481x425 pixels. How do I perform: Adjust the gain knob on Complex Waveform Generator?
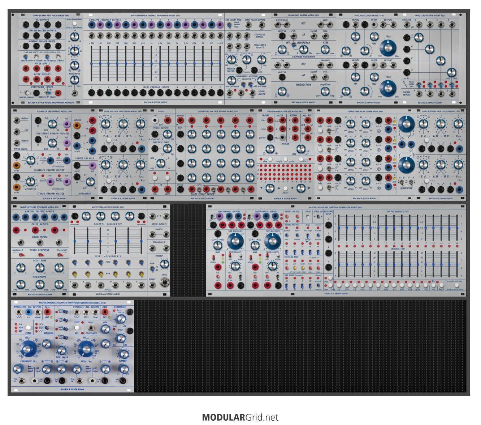(x=105, y=329)
